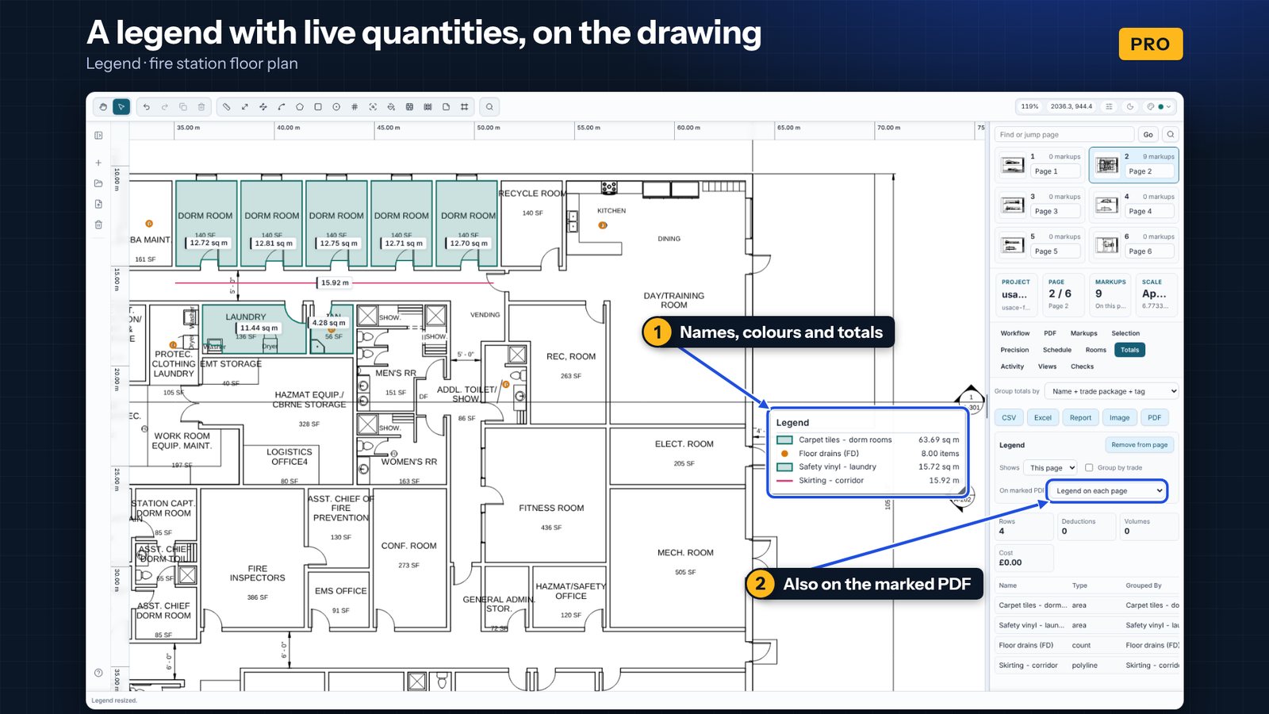The image size is (1269, 714).
Task: Click the trash icon in top toolbar
Action: (201, 106)
